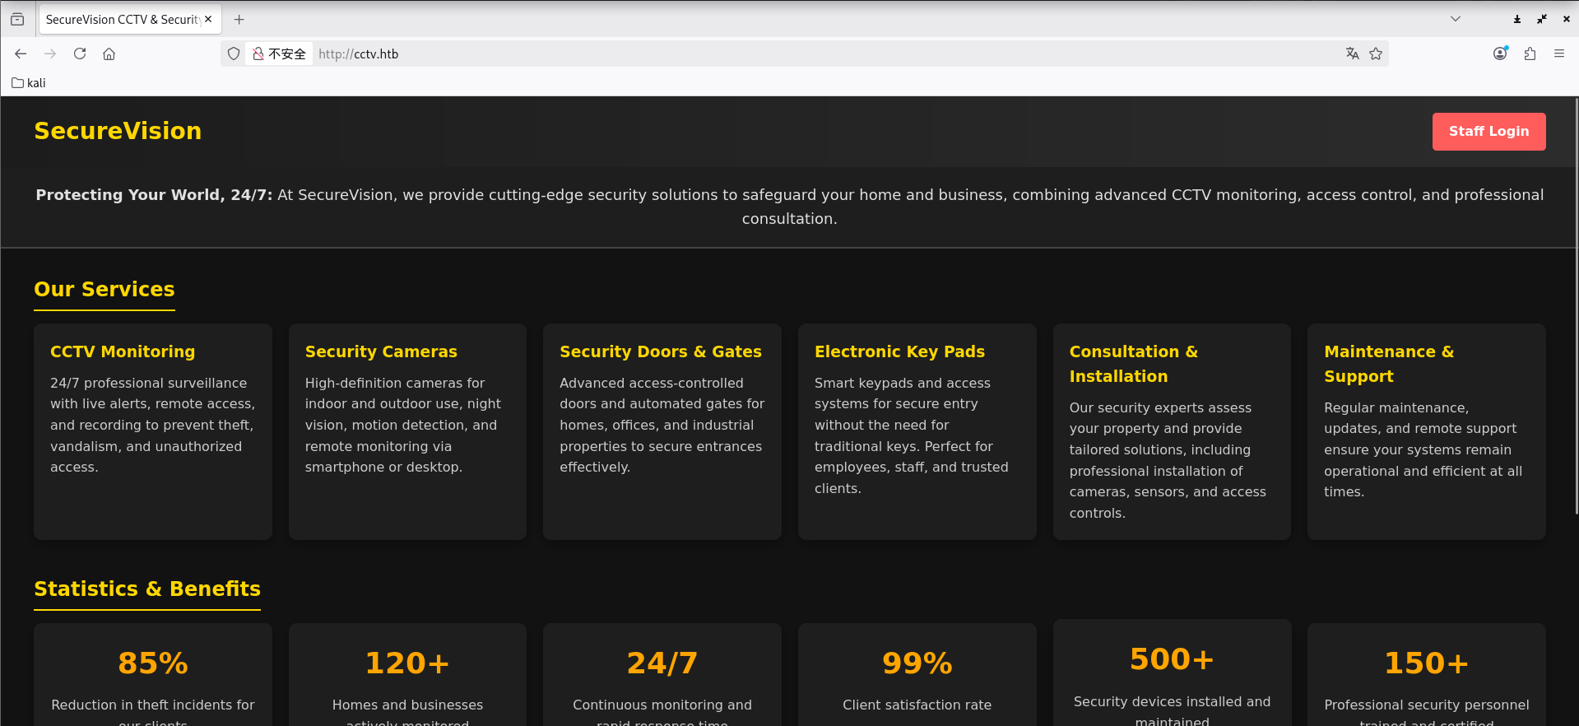Viewport: 1579px width, 726px height.
Task: Bookmark this page with the star
Action: coord(1376,54)
